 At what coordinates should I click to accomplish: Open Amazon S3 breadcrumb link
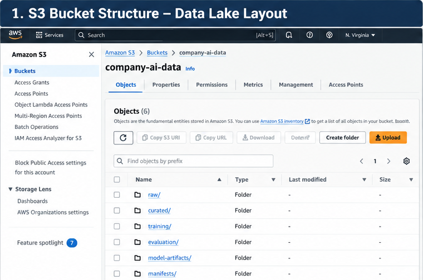120,53
